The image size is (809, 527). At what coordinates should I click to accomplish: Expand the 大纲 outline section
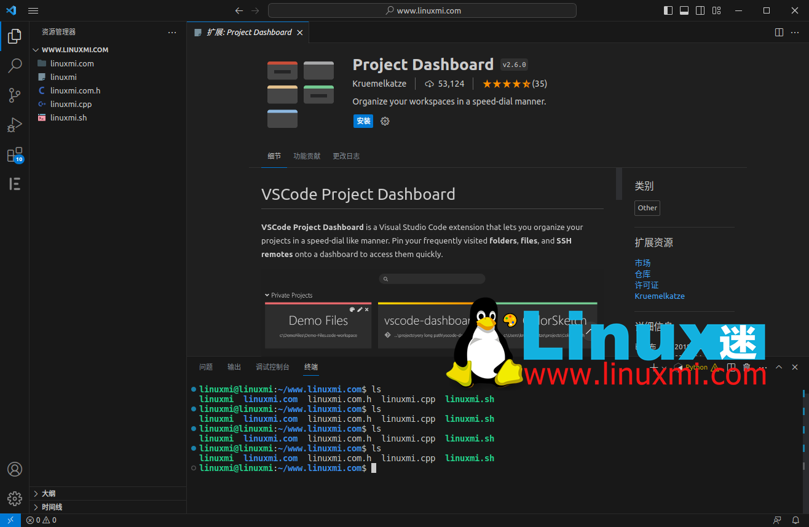click(108, 493)
